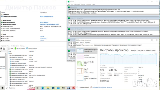The height and width of the screenshot is (90, 160).
Task: Click the Description column header
Action: pyautogui.click(x=43, y=12)
